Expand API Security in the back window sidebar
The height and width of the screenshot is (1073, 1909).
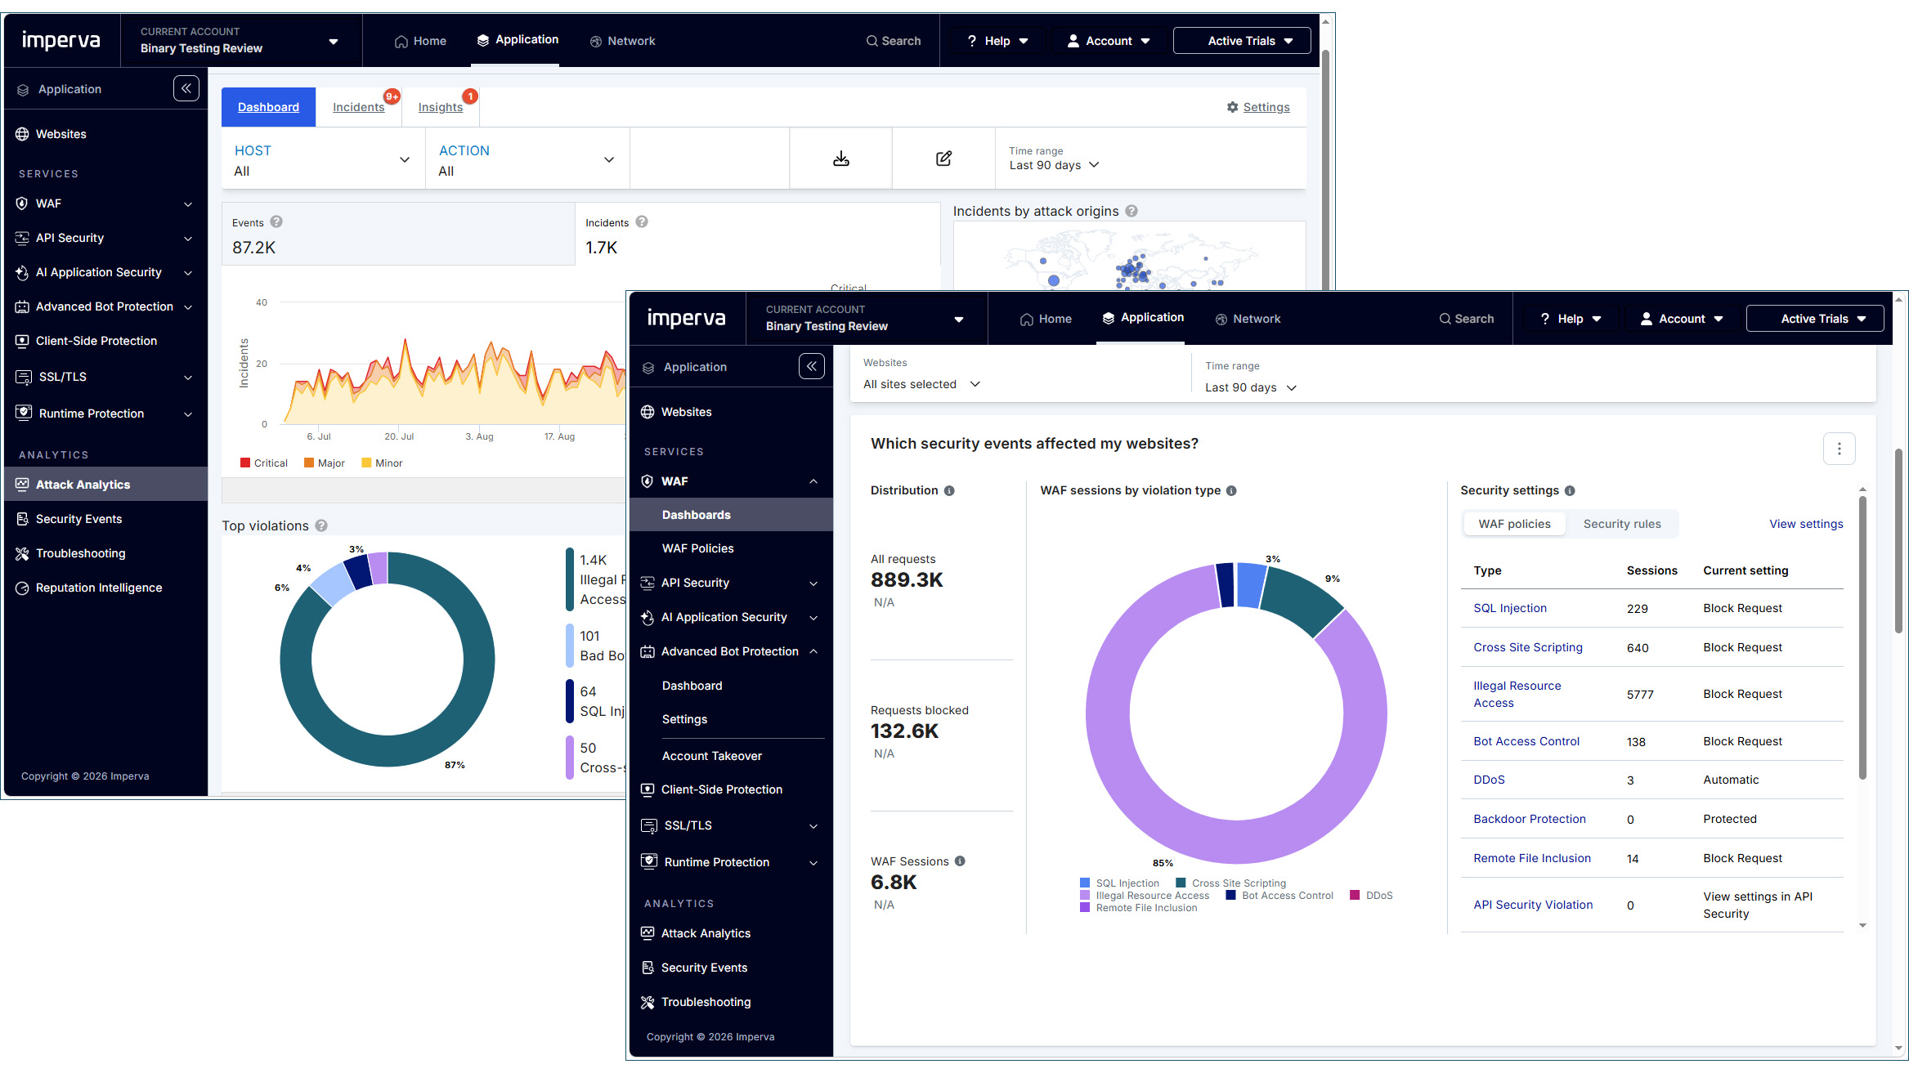(188, 239)
